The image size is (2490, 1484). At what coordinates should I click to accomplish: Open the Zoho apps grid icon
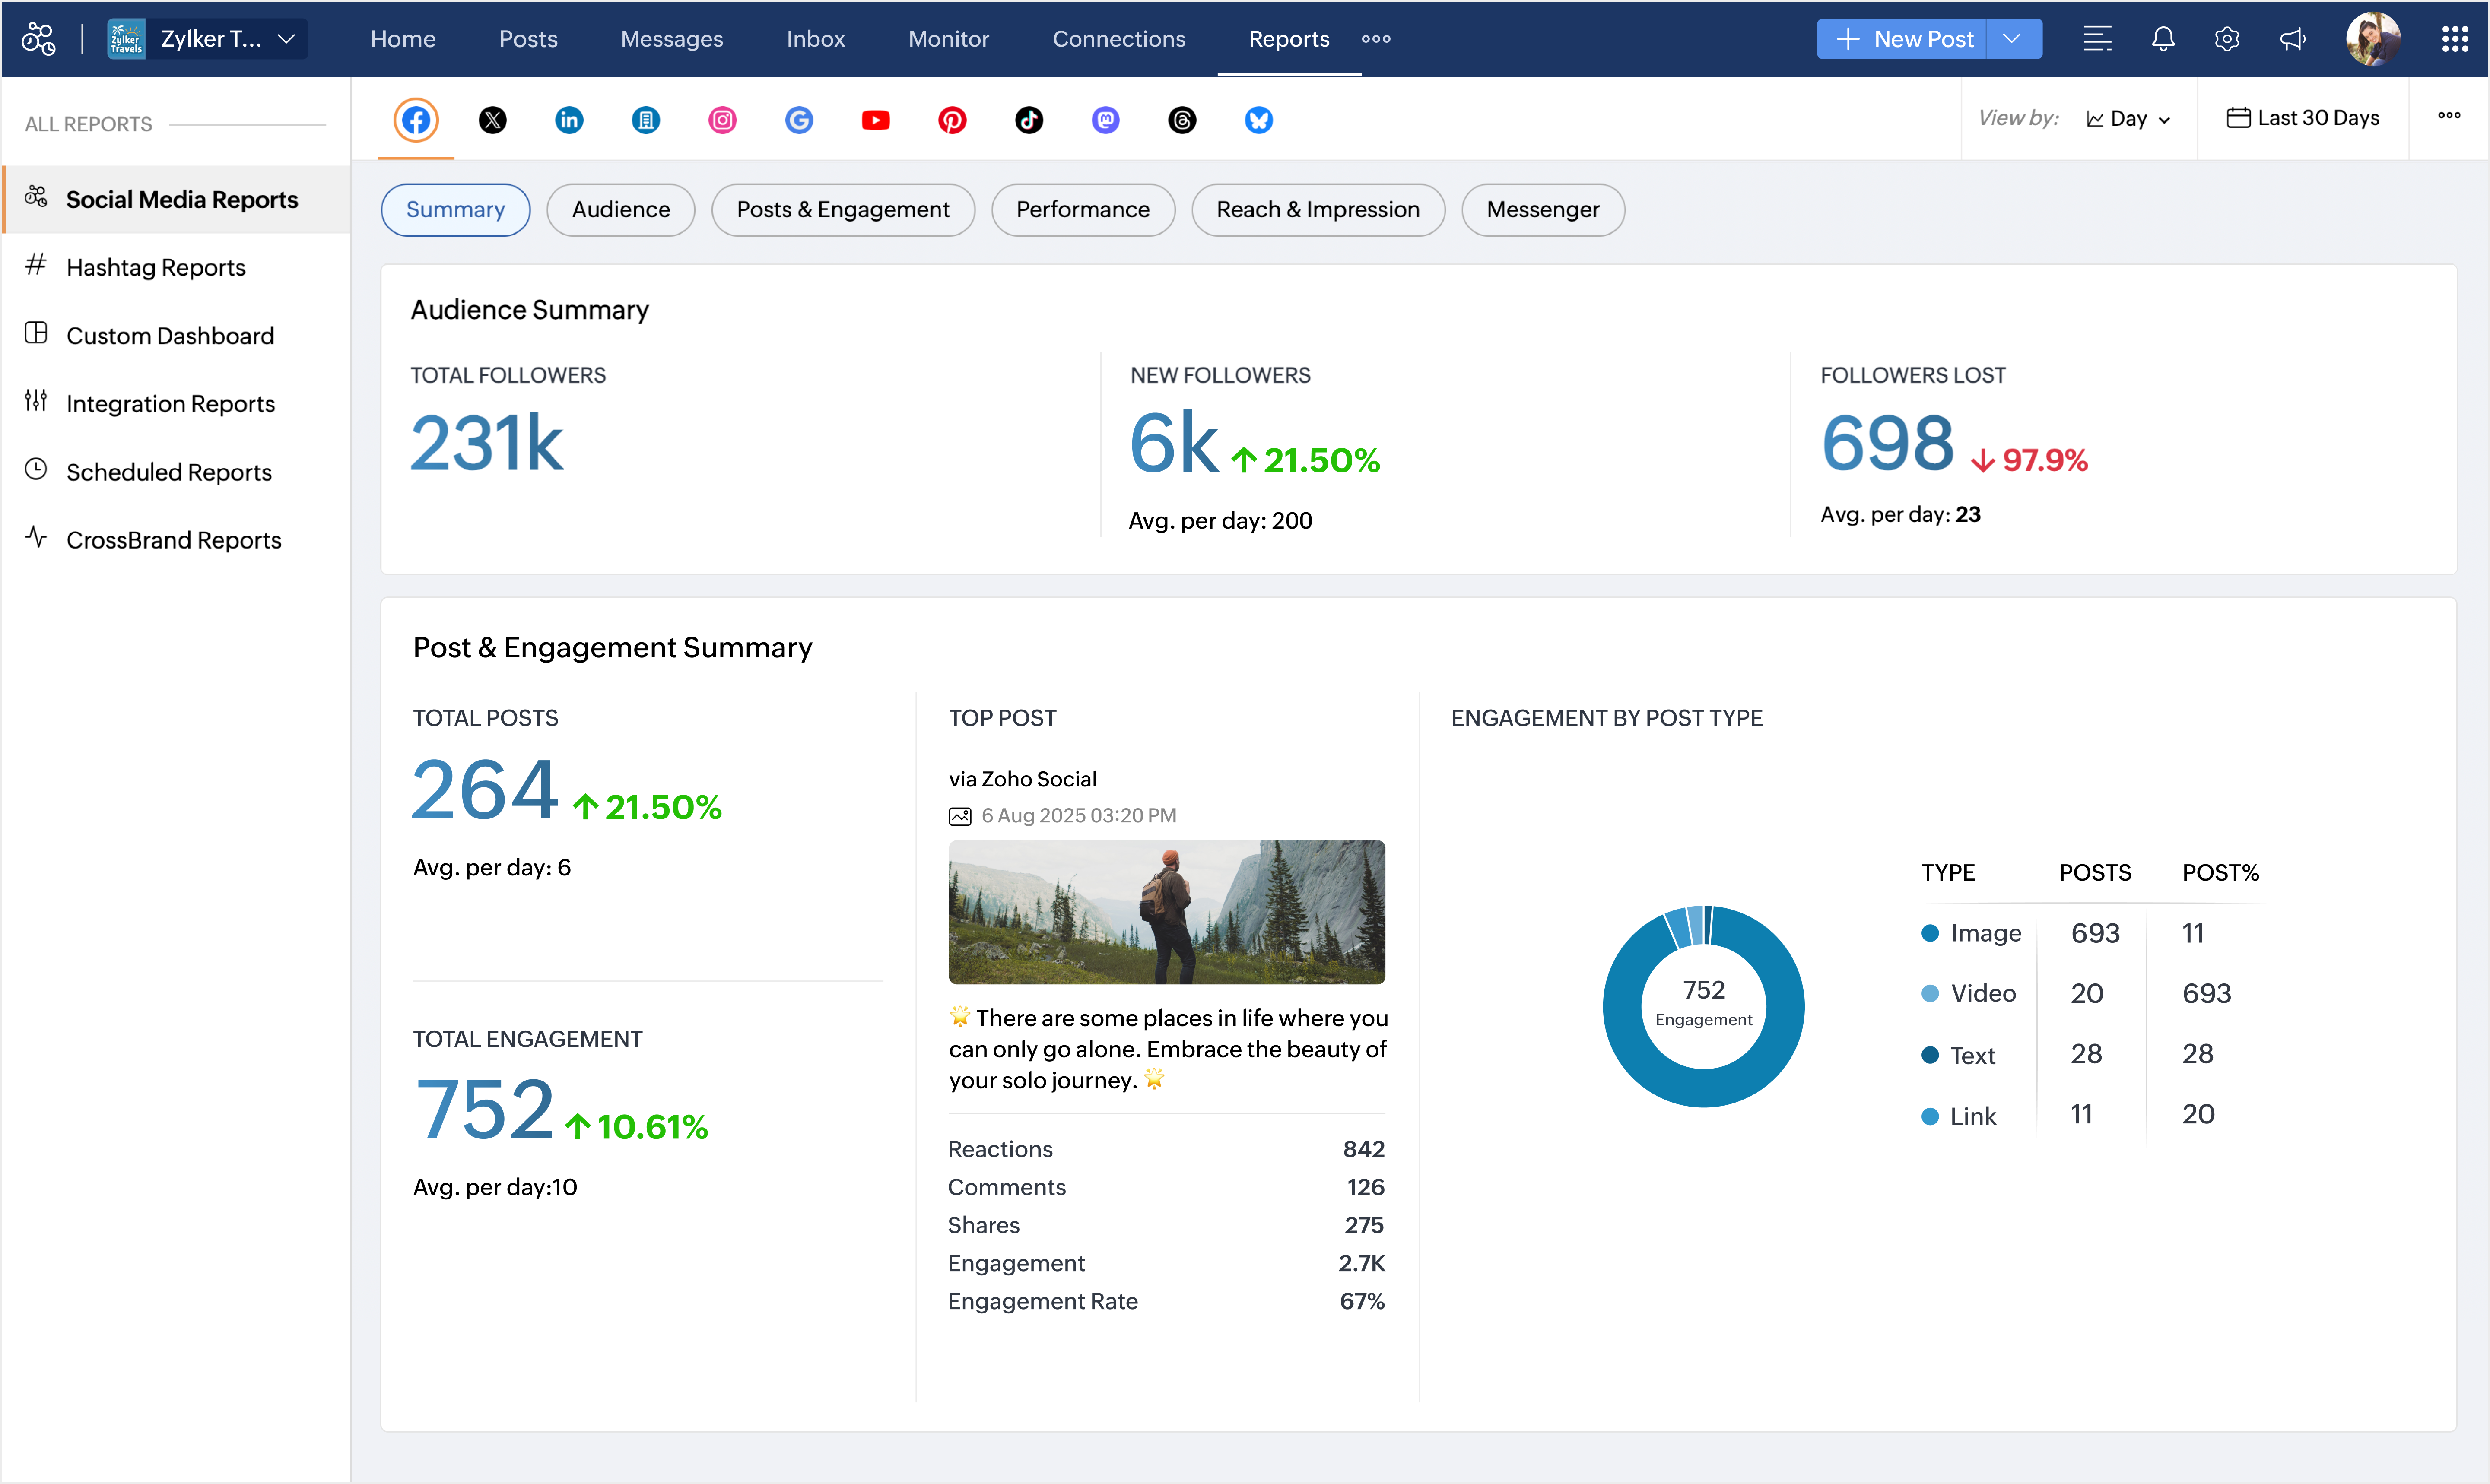click(2454, 39)
